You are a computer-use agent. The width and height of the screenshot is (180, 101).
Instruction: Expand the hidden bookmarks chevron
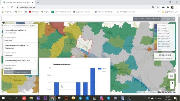(x=158, y=12)
